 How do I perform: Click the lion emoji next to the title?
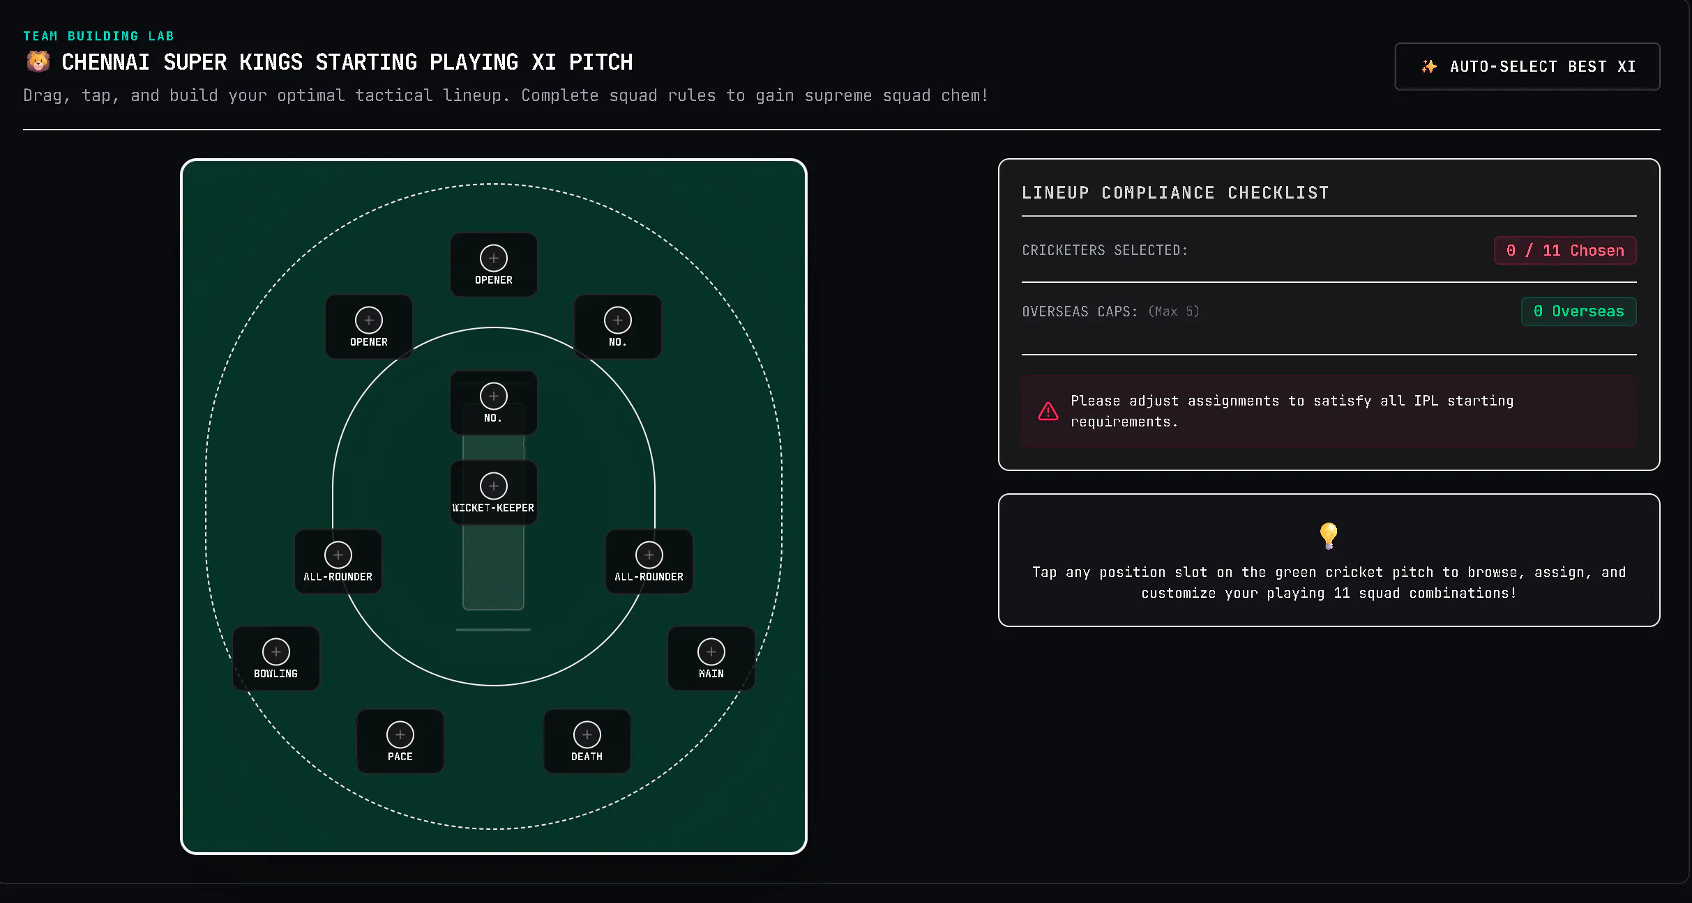tap(38, 62)
